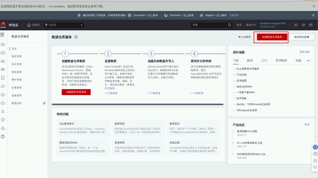The image size is (318, 178).
Task: Open 什么是数据仓库服务 article link
Action: (248, 69)
